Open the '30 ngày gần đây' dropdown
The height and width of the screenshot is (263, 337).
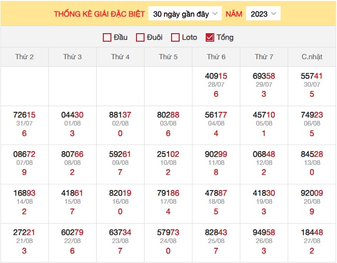(185, 14)
